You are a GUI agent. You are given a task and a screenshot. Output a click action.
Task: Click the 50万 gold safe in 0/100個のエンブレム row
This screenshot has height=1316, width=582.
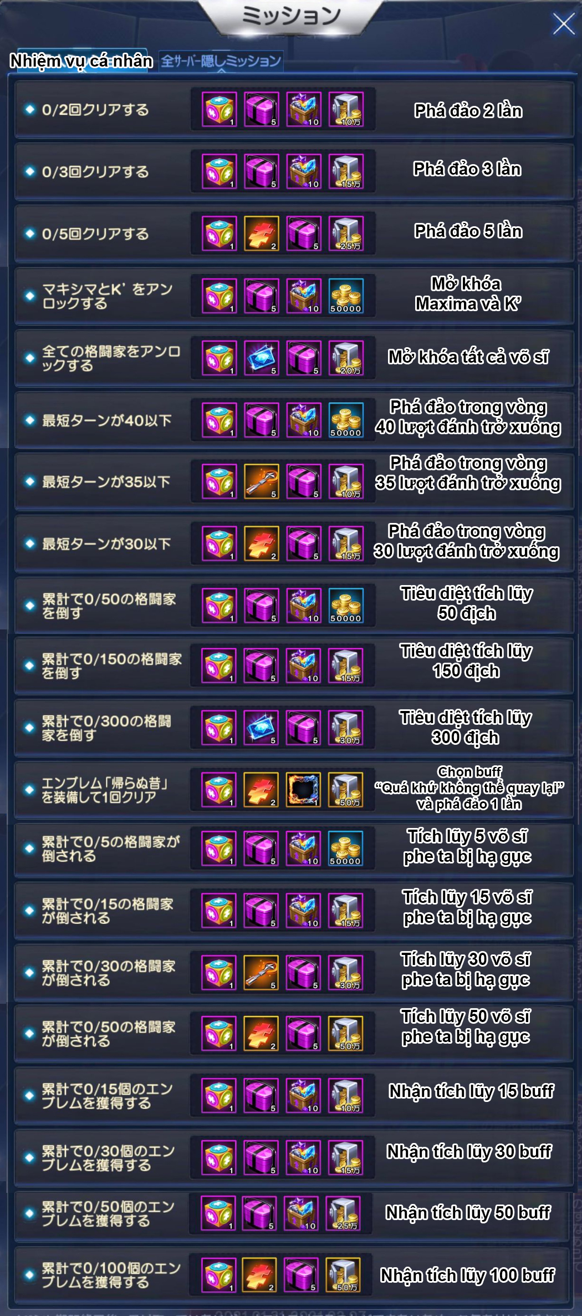click(343, 1274)
